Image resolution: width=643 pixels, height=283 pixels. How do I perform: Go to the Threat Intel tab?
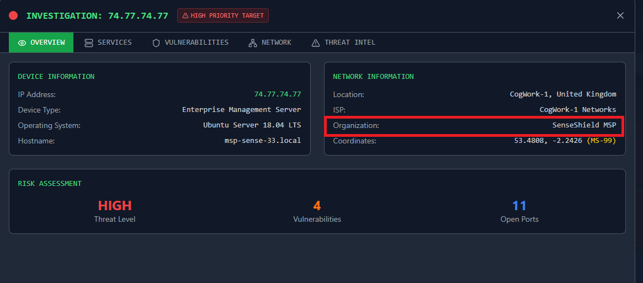pos(349,42)
